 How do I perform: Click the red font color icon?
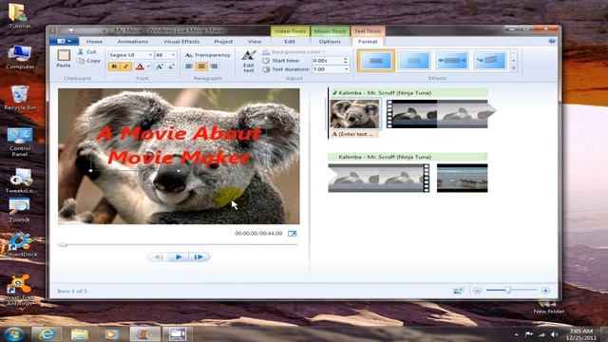(x=140, y=66)
